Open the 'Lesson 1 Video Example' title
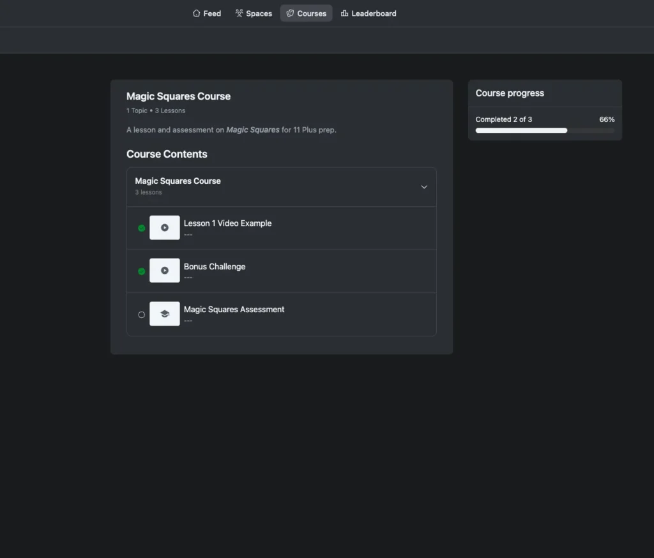Image resolution: width=654 pixels, height=558 pixels. (x=227, y=223)
